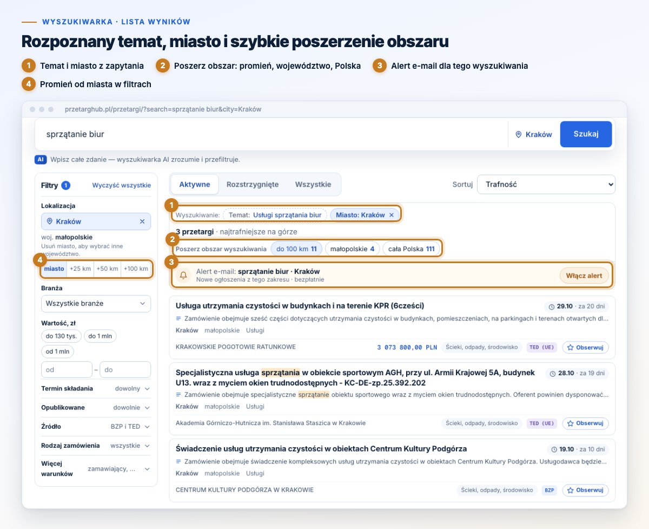Switch to the Rozstrzygnięte tab

click(x=253, y=184)
